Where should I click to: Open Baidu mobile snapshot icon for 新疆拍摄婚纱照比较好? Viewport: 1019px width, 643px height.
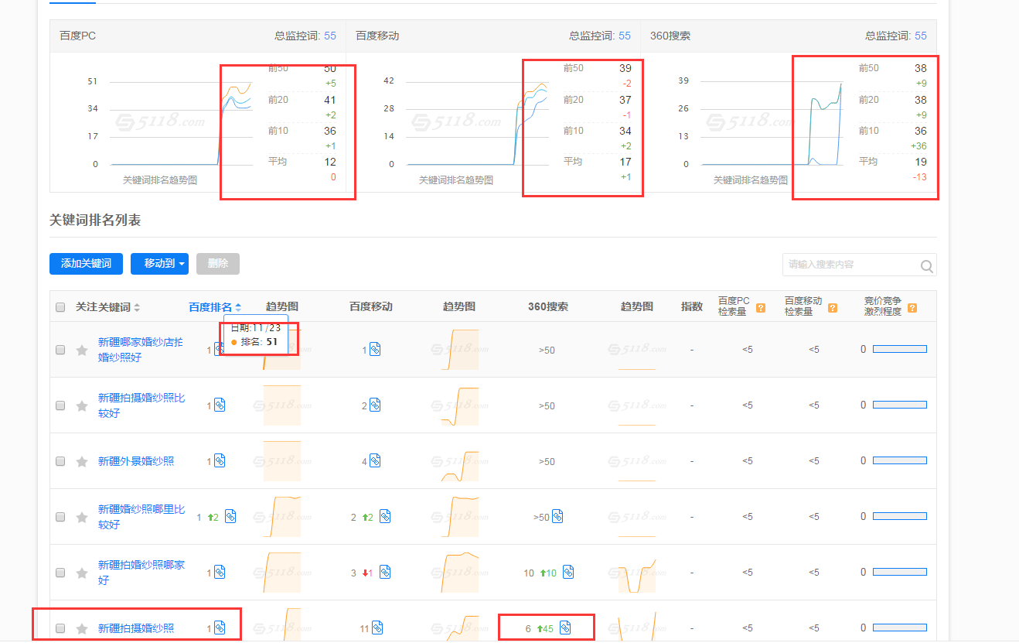coord(375,405)
